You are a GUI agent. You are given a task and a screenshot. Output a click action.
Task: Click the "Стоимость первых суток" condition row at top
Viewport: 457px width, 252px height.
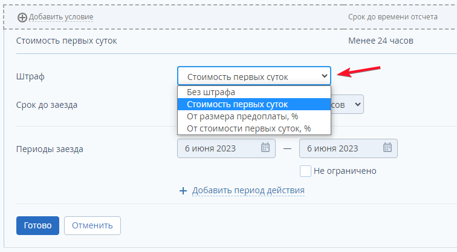click(66, 41)
